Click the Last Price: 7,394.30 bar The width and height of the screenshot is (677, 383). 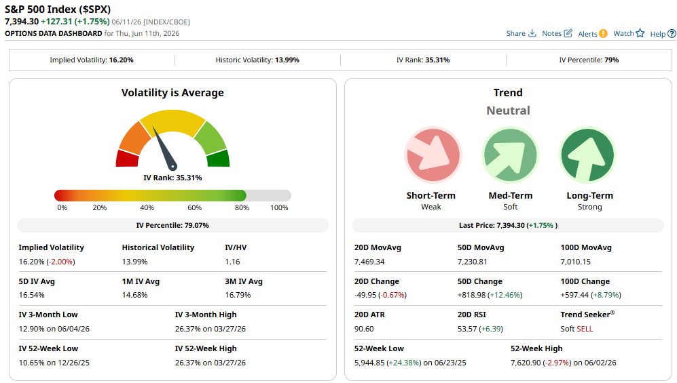[508, 225]
